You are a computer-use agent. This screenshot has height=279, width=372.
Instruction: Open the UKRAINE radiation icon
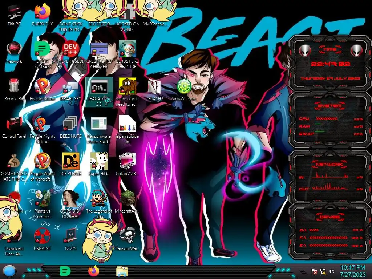[x=42, y=239]
